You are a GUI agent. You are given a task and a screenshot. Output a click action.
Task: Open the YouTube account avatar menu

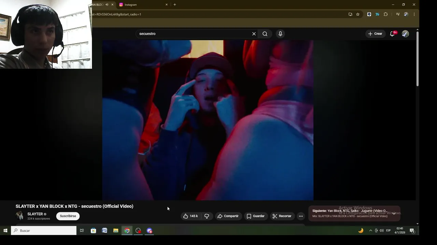point(405,34)
